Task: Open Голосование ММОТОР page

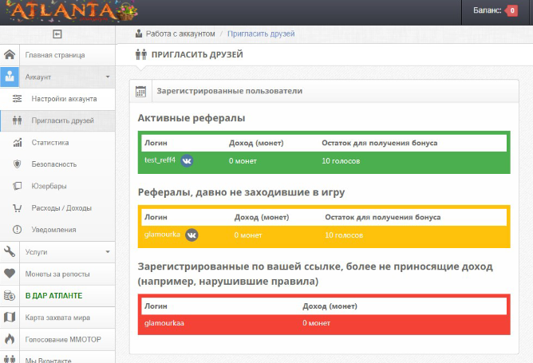Action: (63, 339)
